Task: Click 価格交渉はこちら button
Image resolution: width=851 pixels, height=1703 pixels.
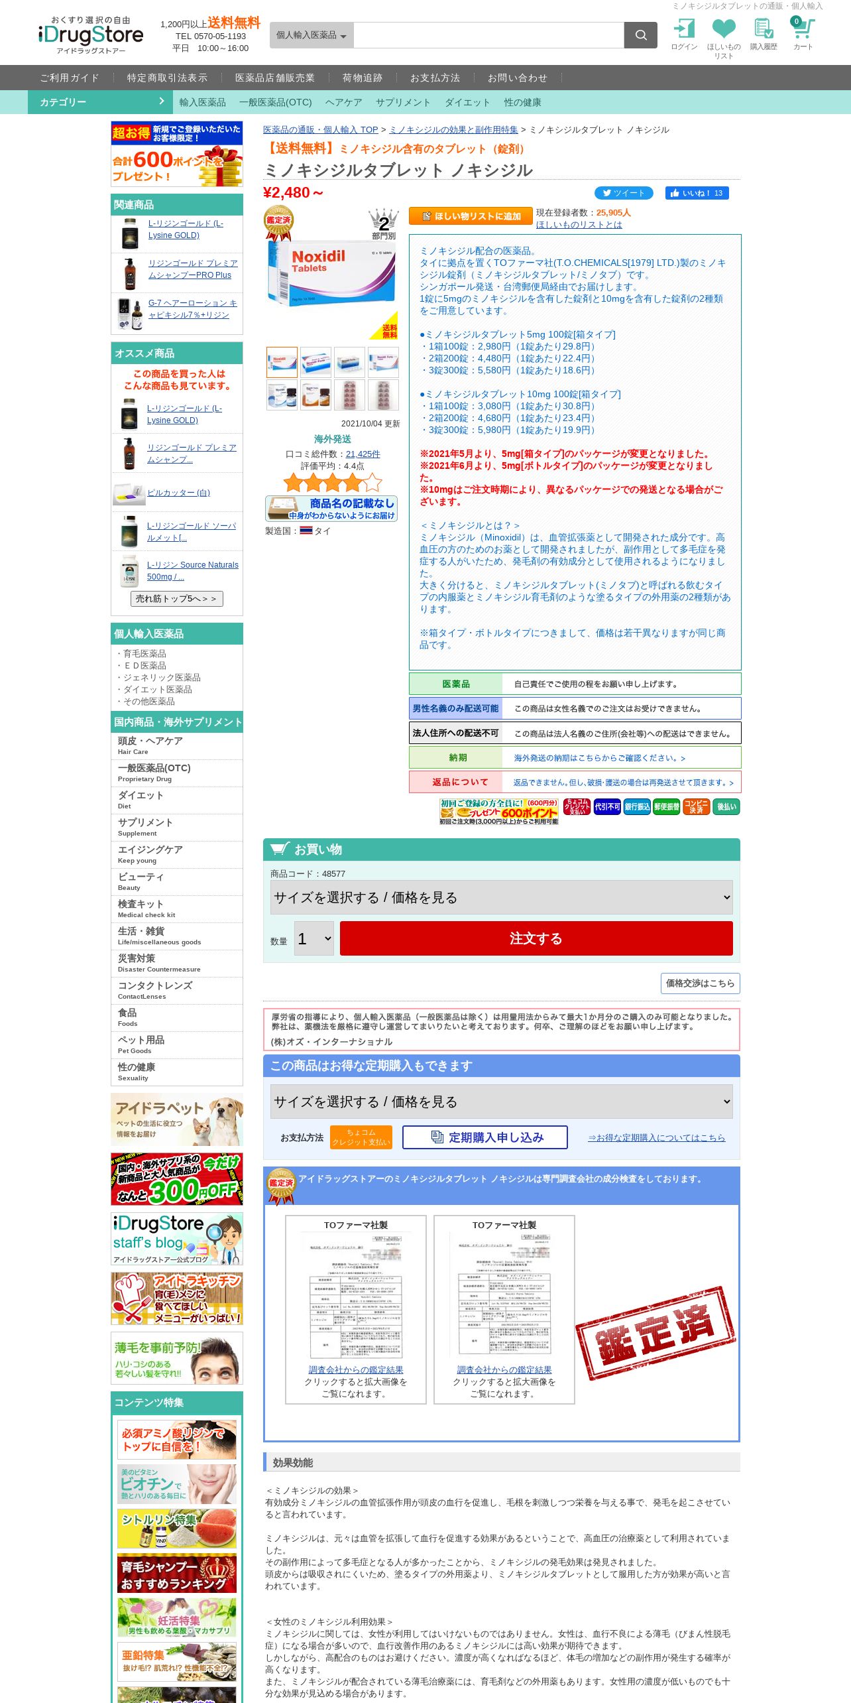Action: point(700,983)
